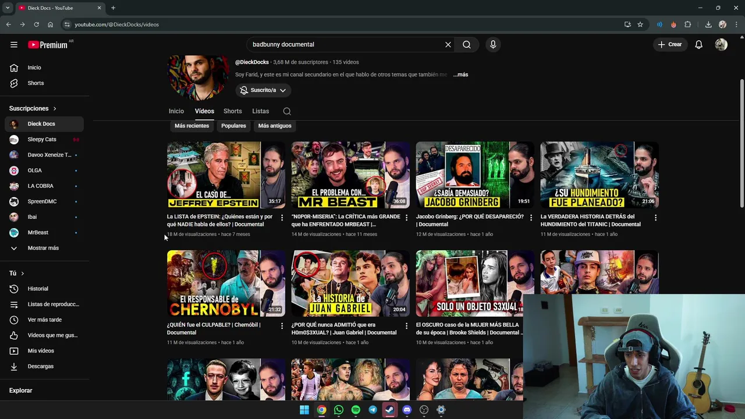Viewport: 745px width, 419px height.
Task: Open Jacobo Grinberg video title
Action: 470,220
